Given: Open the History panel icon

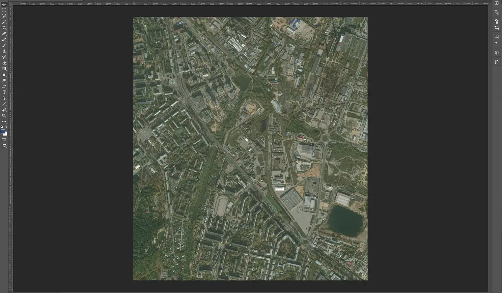Looking at the screenshot, I should tap(497, 62).
